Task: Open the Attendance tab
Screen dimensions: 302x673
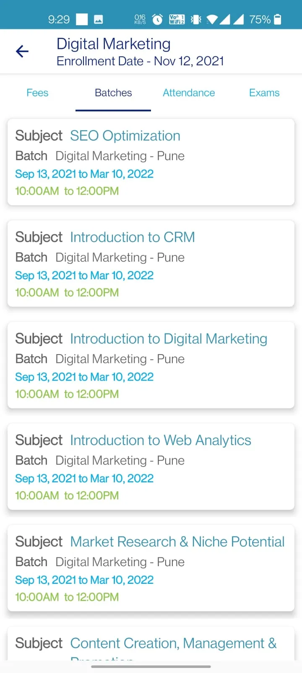Action: pos(189,93)
